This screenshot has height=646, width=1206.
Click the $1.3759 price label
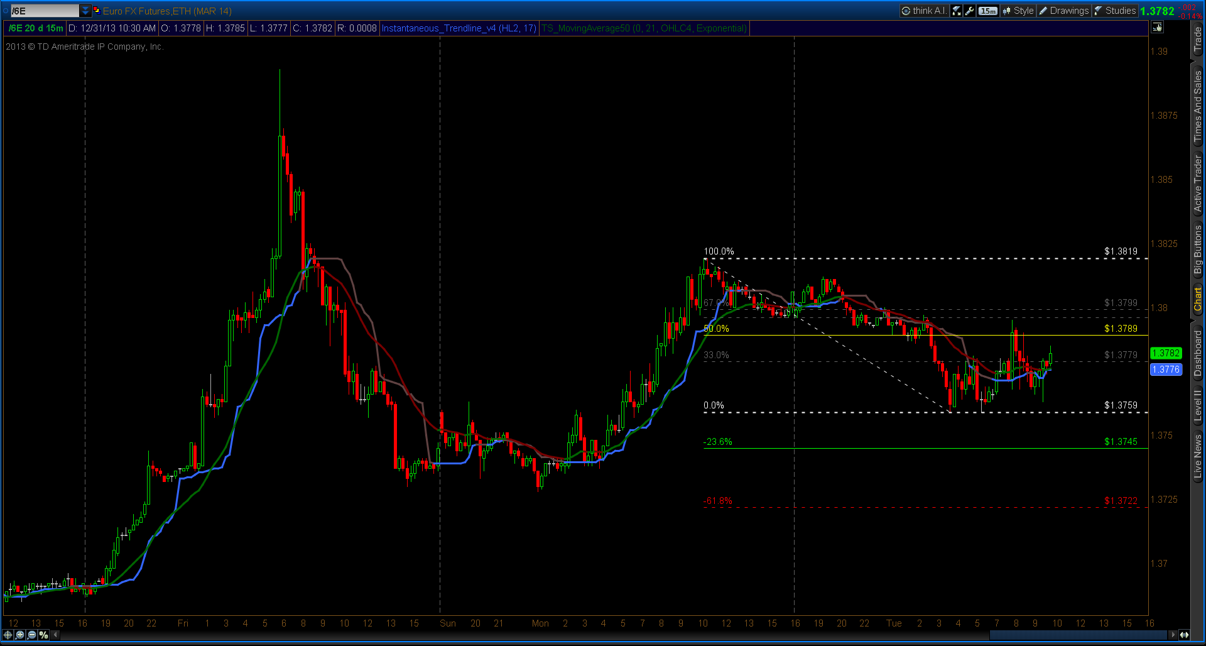pyautogui.click(x=1121, y=405)
